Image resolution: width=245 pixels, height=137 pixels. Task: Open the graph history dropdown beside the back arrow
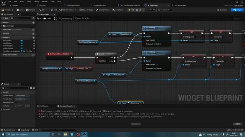pos(39,19)
